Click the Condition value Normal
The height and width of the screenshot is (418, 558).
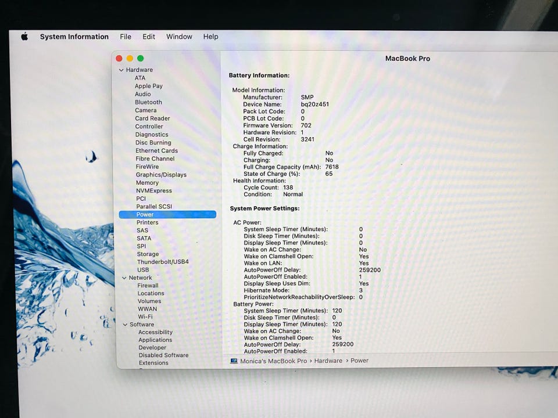tap(293, 194)
